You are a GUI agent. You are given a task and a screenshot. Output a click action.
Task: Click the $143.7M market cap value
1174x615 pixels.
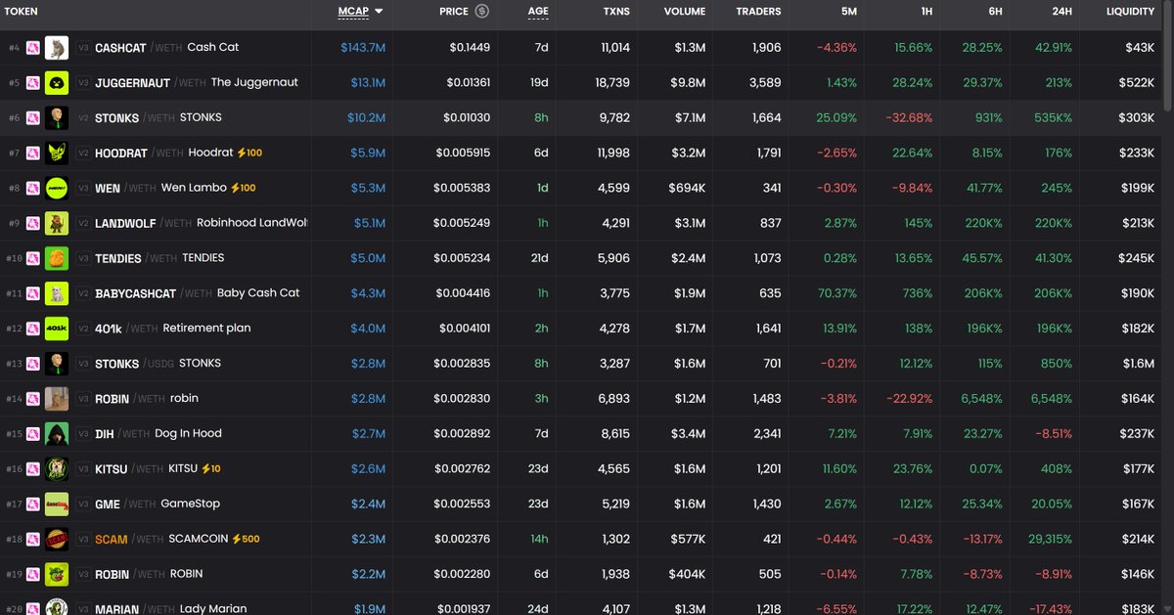(363, 47)
